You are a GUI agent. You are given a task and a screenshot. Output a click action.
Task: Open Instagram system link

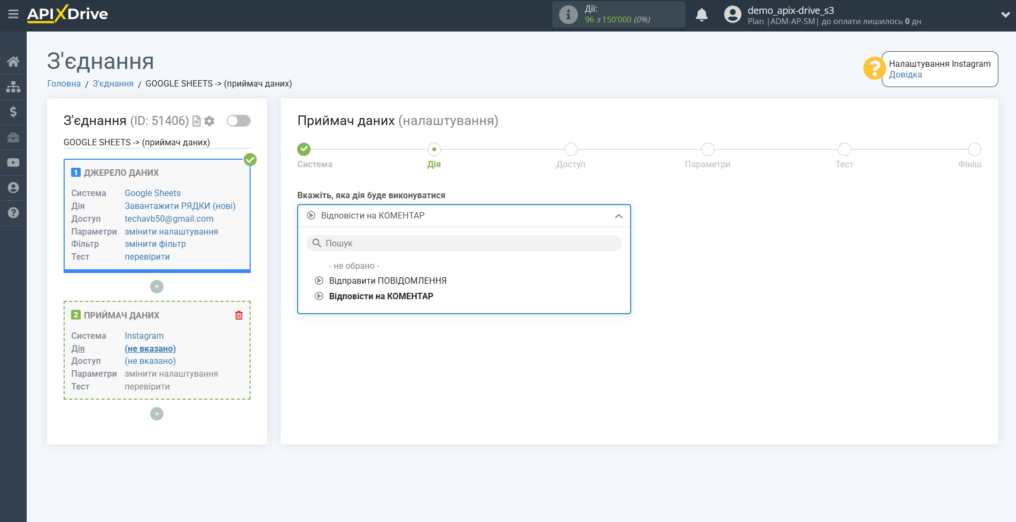pos(144,336)
